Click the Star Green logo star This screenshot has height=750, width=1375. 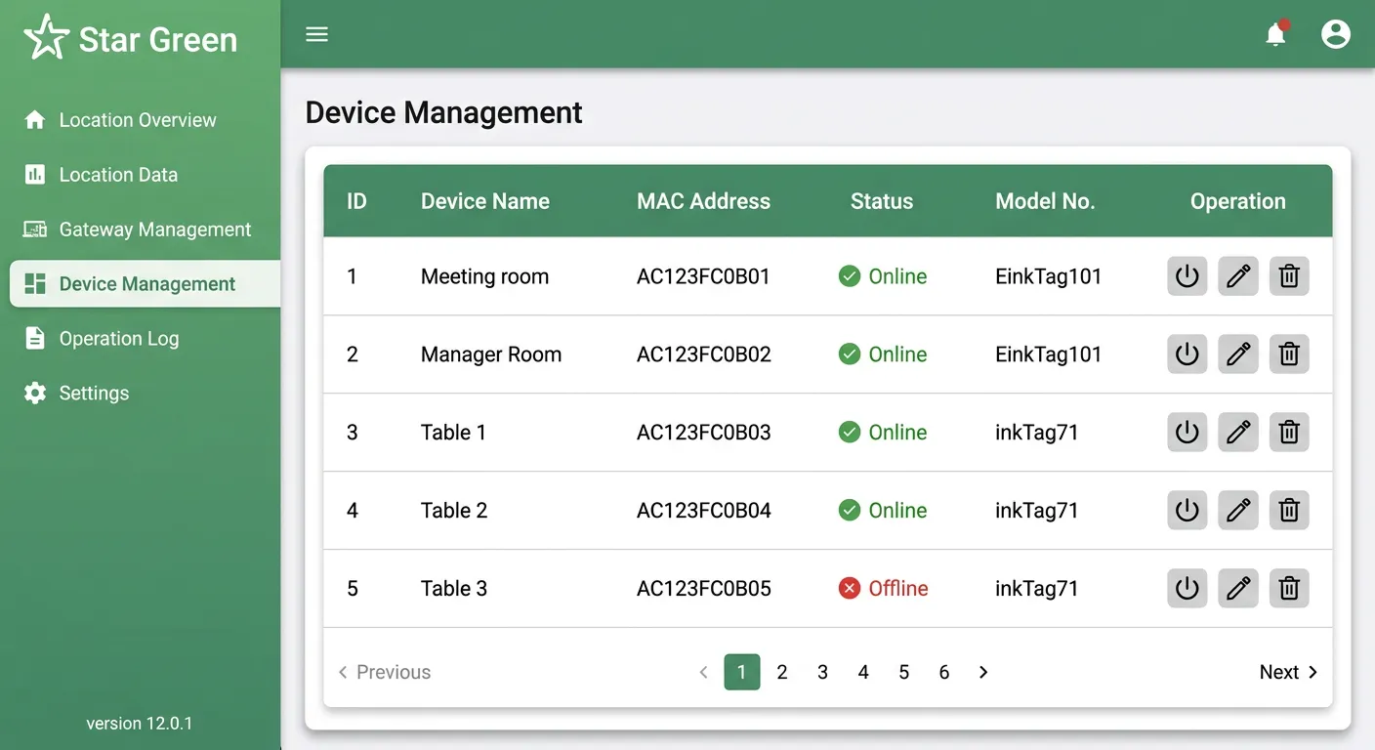[x=47, y=37]
